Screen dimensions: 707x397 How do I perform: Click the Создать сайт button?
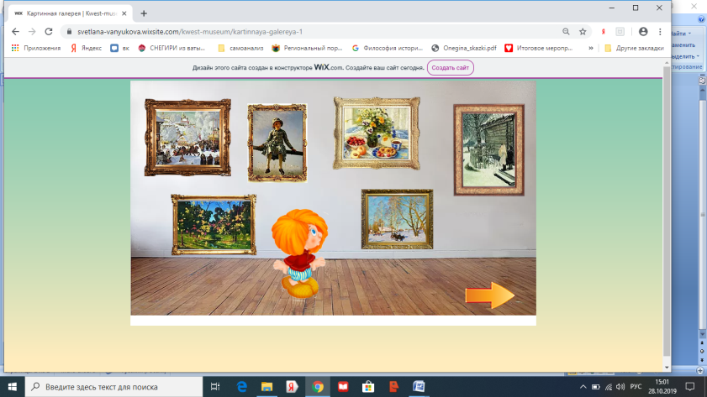tap(450, 67)
